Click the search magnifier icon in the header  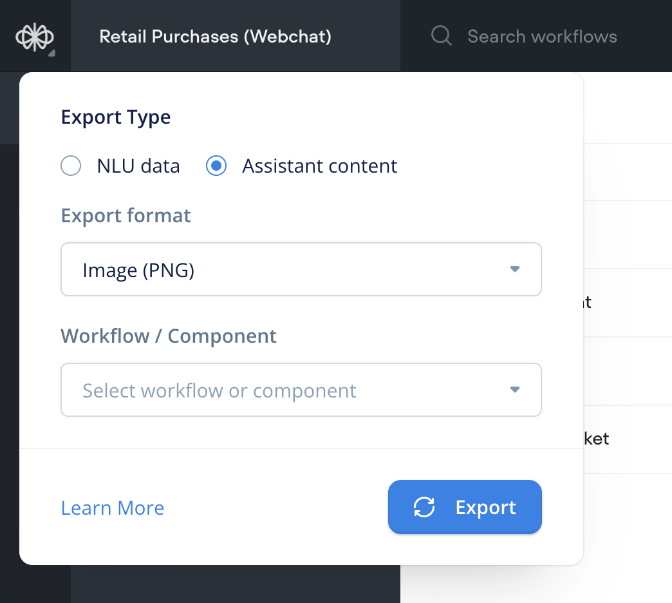[x=442, y=35]
